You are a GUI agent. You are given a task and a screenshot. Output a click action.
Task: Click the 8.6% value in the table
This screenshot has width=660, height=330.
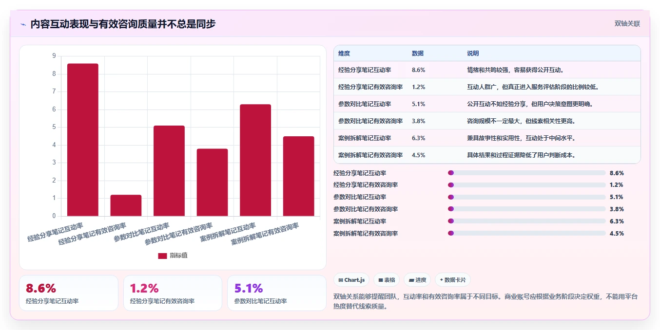[x=419, y=70]
